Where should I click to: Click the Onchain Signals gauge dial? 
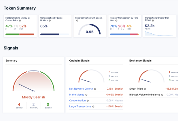91,76
